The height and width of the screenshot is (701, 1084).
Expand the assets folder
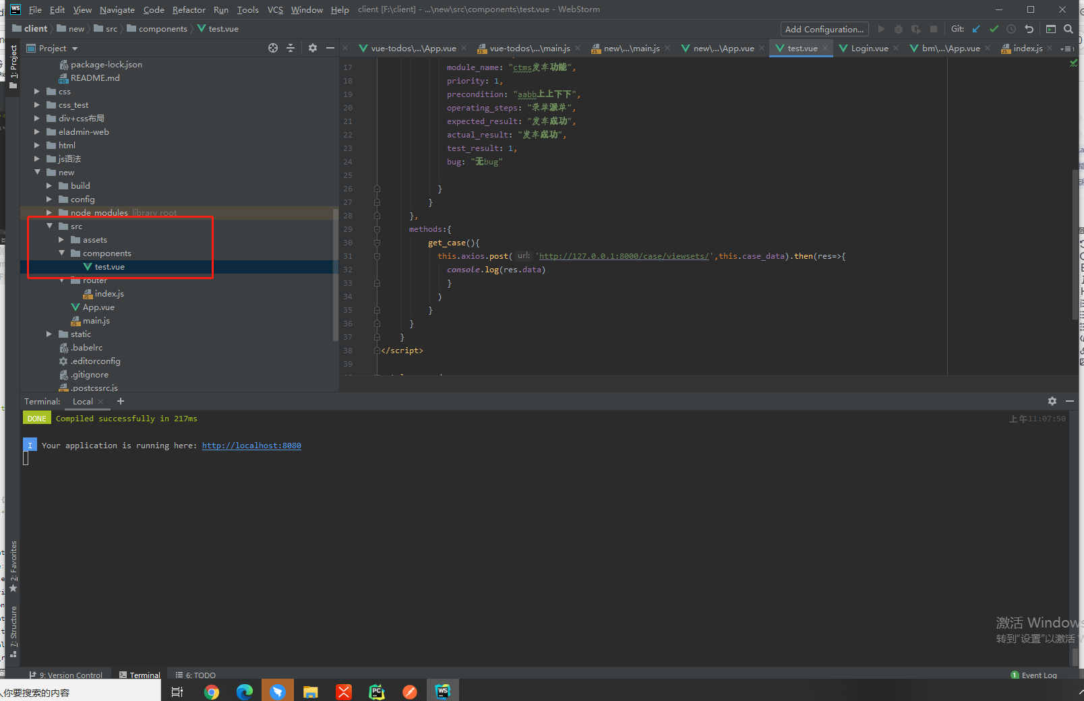pyautogui.click(x=61, y=240)
